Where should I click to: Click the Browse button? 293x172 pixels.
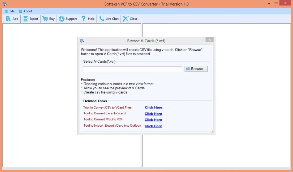pyautogui.click(x=196, y=69)
